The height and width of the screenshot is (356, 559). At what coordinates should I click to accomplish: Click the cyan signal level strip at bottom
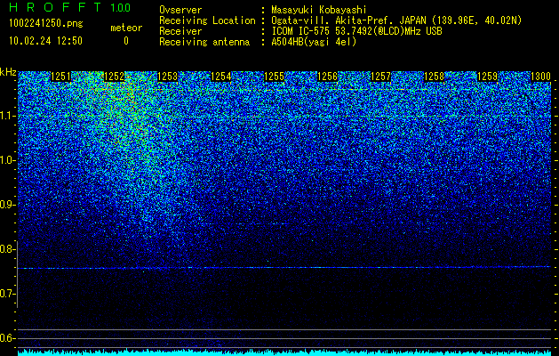(x=284, y=352)
